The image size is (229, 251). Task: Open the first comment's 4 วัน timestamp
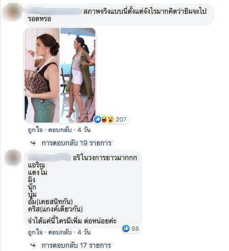click(84, 130)
